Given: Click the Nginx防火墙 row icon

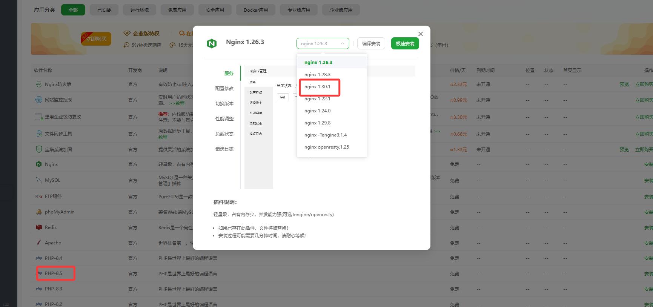Looking at the screenshot, I should click(39, 84).
